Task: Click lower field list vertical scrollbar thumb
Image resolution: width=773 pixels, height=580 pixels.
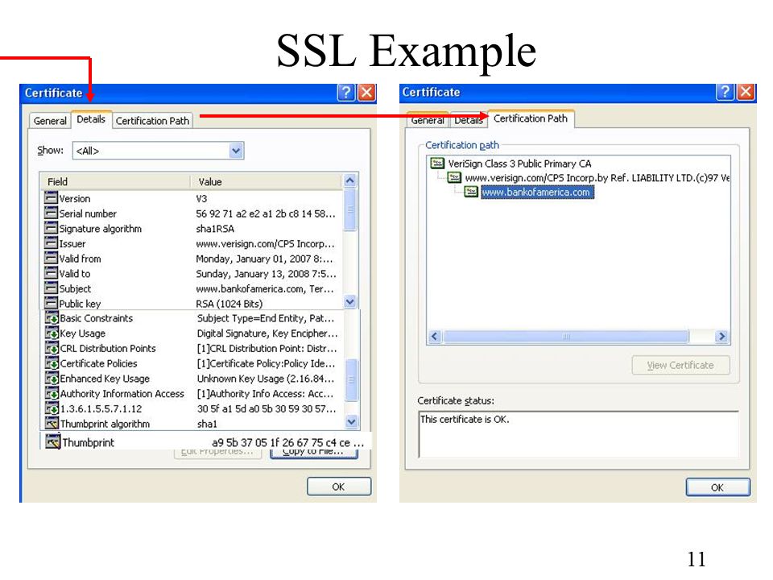Action: [x=351, y=379]
